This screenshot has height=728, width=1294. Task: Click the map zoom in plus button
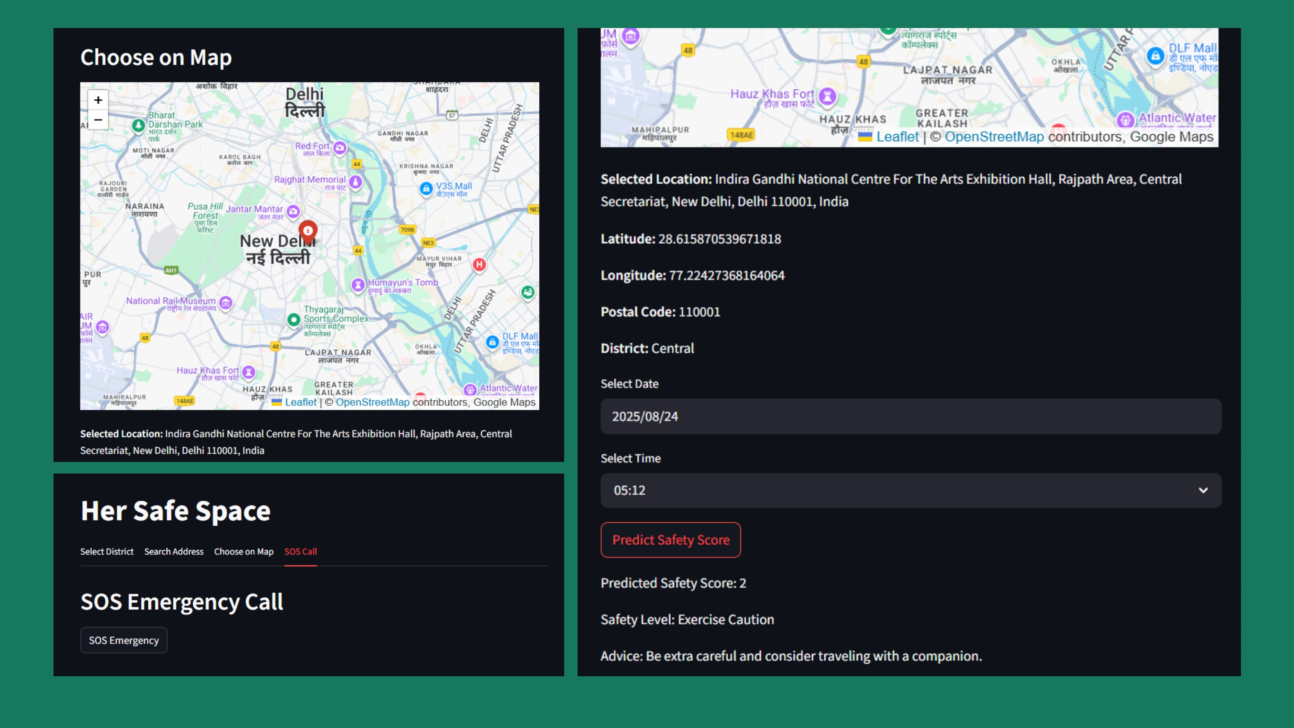[98, 100]
